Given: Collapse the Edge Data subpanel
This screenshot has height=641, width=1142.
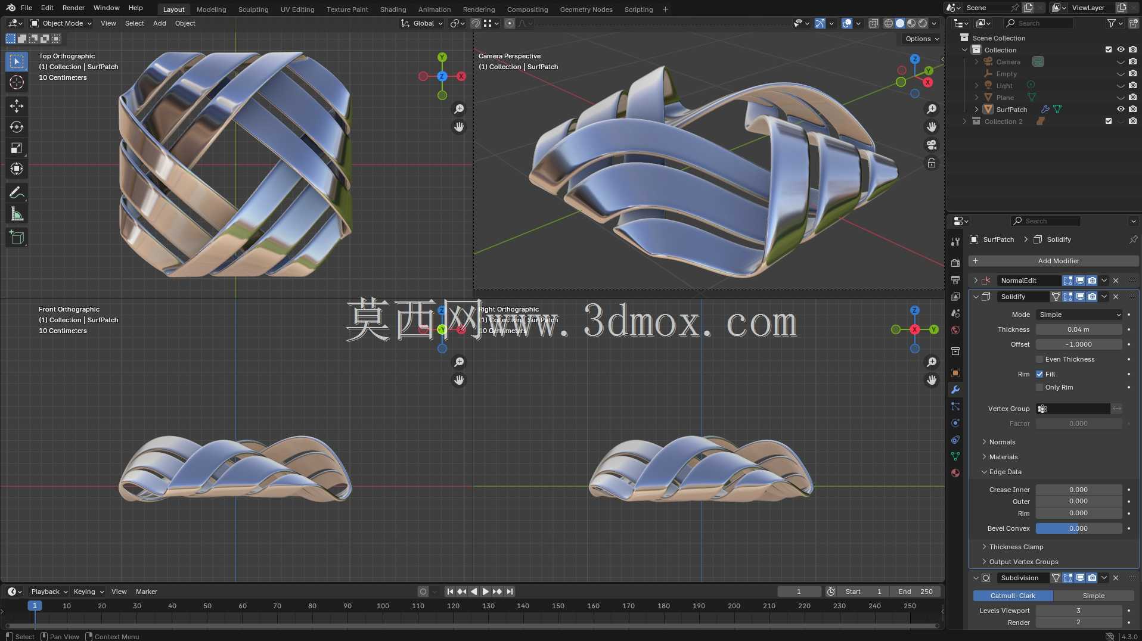Looking at the screenshot, I should pos(1005,472).
